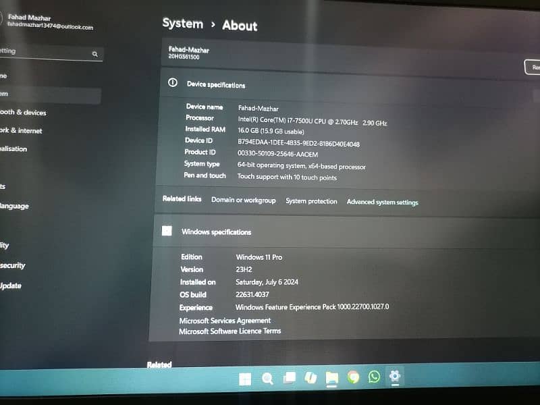
Task: Open the Domain or workgroup link
Action: coord(243,200)
